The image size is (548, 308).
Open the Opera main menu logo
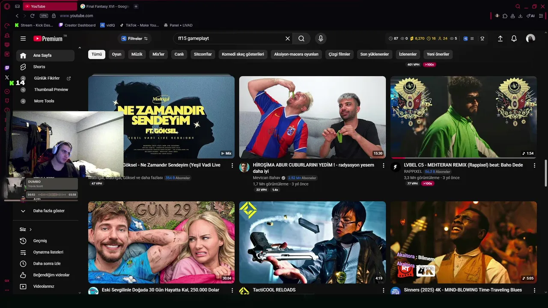[x=7, y=6]
